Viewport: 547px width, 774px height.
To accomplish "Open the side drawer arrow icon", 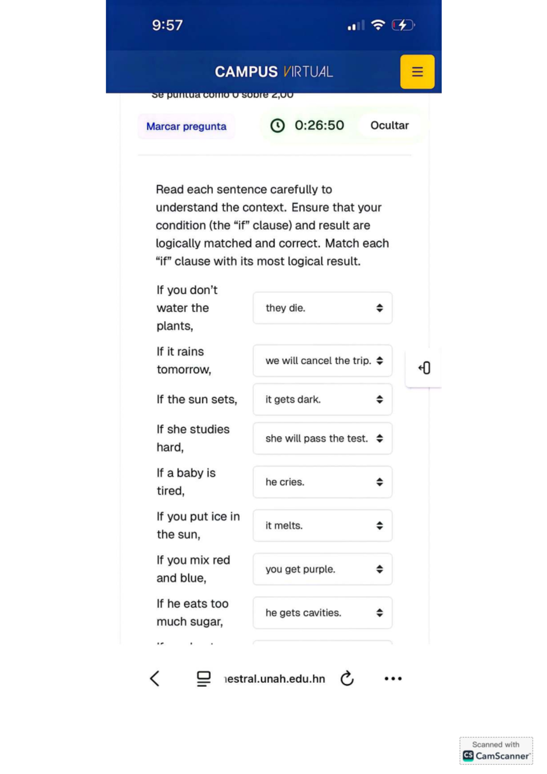I will (x=424, y=368).
